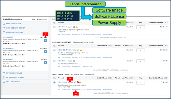Image resolution: width=171 pixels, height=99 pixels.
Task: Expand NUTANIX PROF SERVICE category
Action: (4, 77)
